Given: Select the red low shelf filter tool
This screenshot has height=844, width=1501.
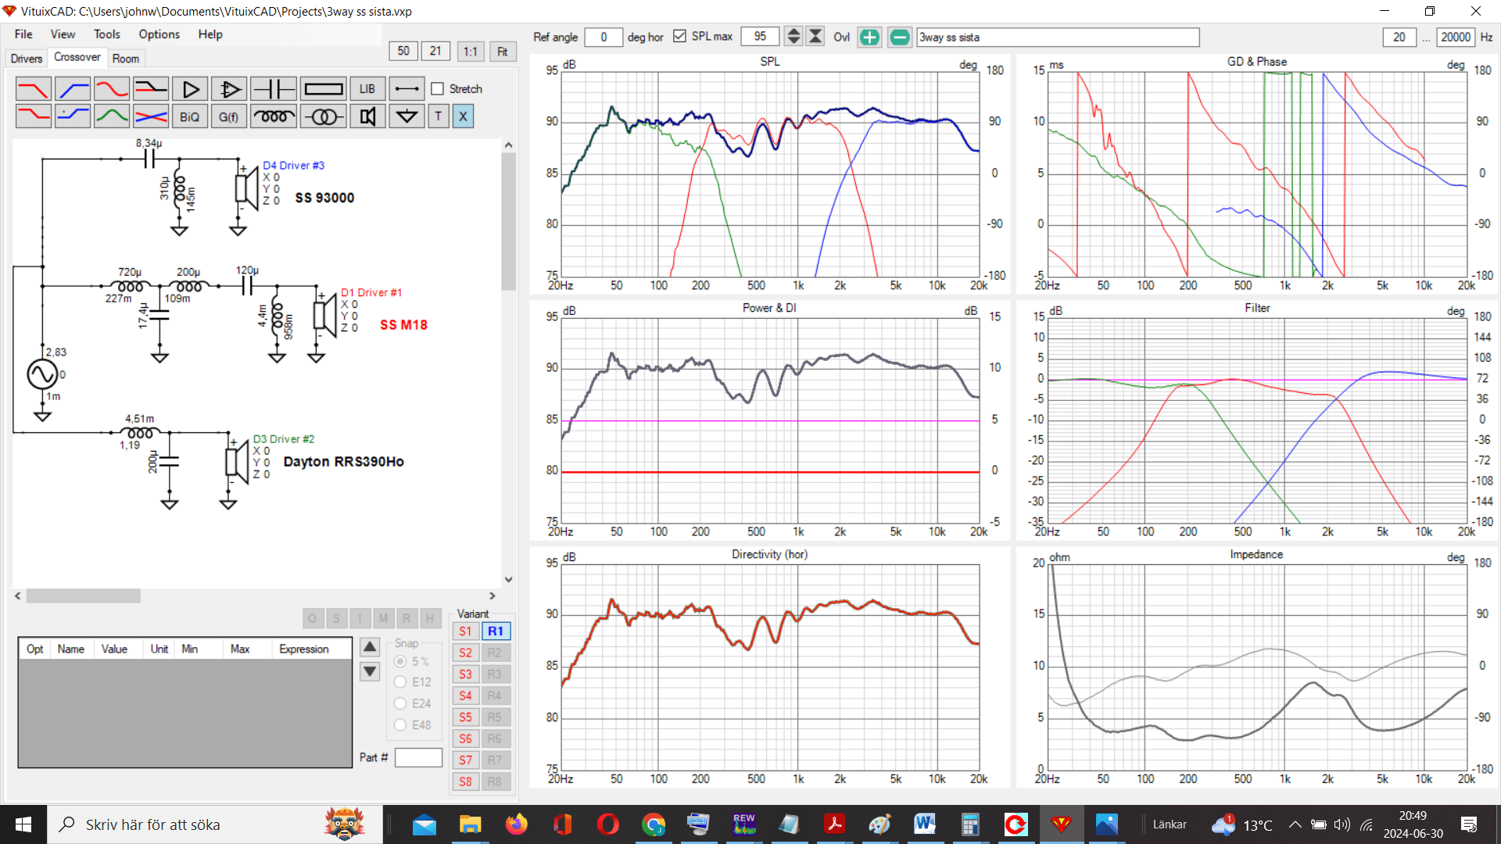Looking at the screenshot, I should 34,116.
